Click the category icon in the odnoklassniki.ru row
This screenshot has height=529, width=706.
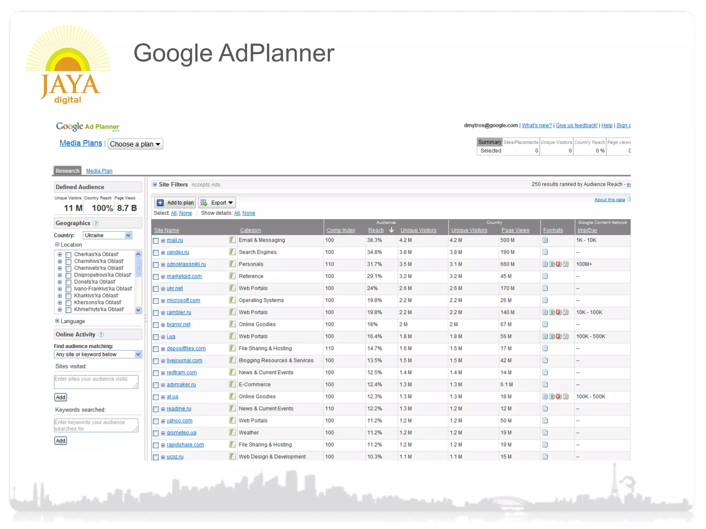point(232,264)
